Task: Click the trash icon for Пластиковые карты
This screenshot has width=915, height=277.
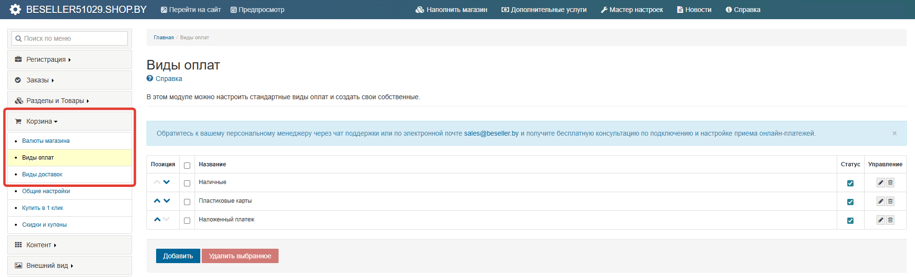Action: click(x=890, y=201)
